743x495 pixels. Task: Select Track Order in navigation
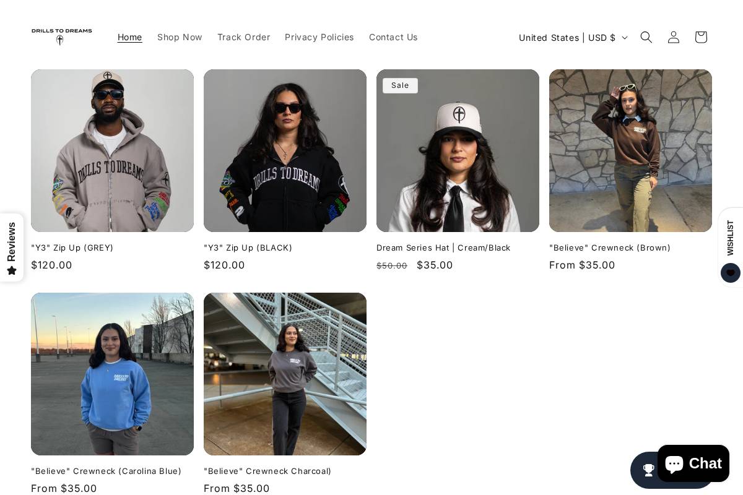click(243, 37)
